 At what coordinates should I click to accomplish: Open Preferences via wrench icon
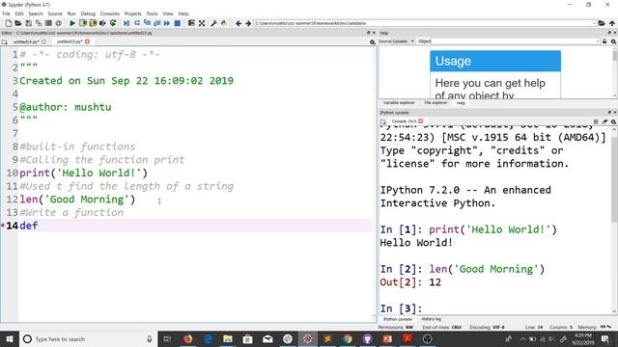pos(213,23)
